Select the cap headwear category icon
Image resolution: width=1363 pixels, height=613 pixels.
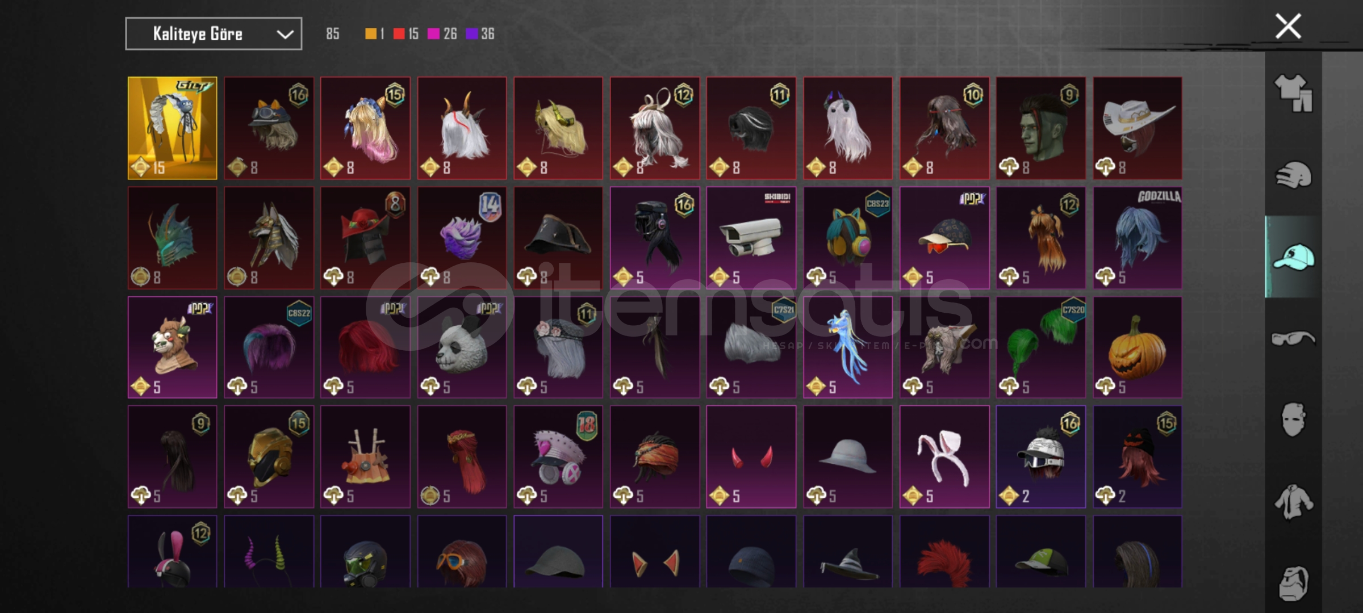click(1293, 257)
